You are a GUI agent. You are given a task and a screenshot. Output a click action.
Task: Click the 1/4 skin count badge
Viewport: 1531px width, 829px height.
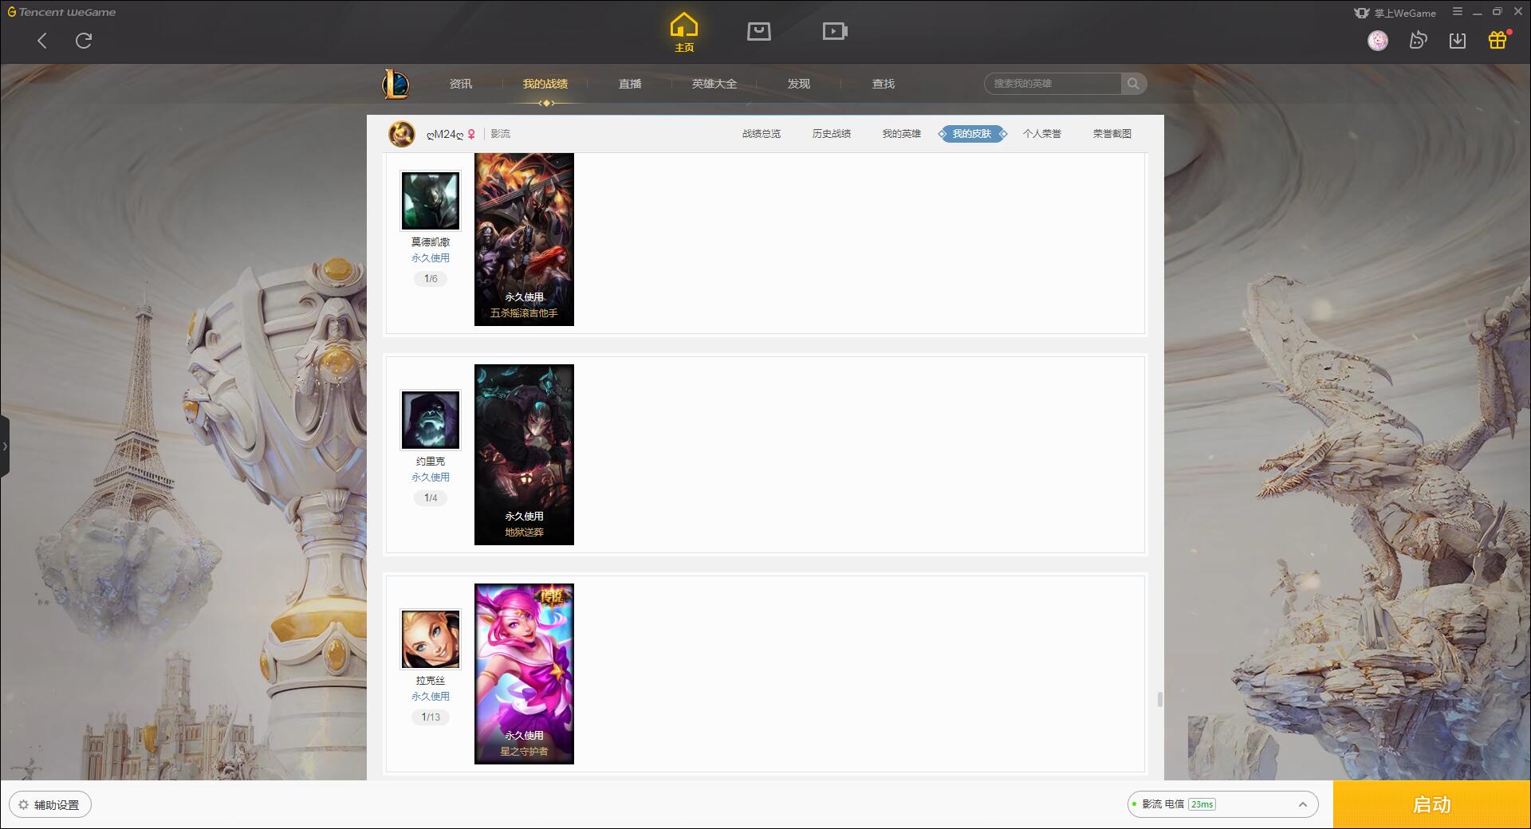(x=431, y=498)
